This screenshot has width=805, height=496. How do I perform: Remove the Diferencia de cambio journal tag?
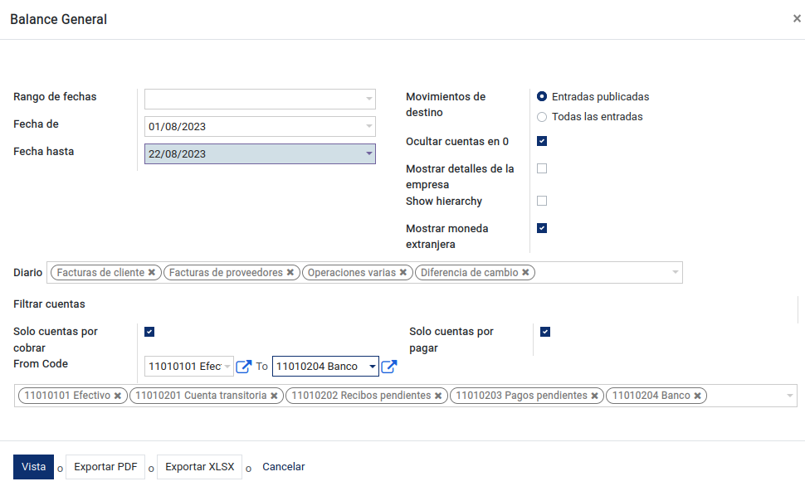tap(525, 272)
